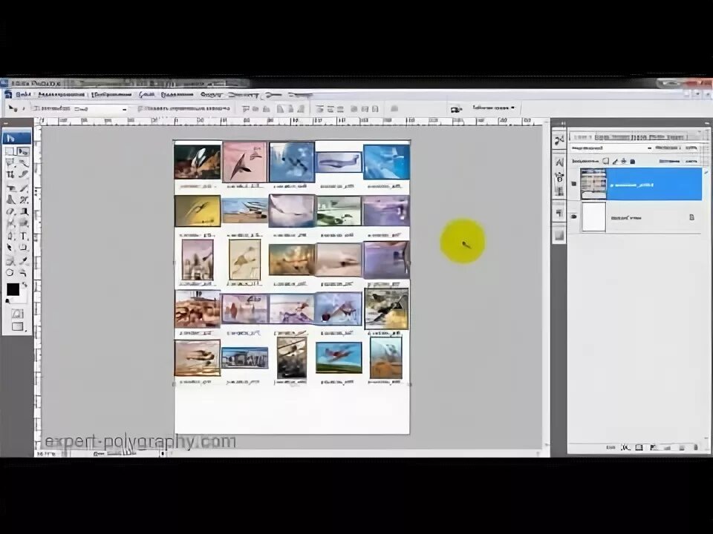
Task: Click Align bottom edges icon
Action: (x=266, y=109)
